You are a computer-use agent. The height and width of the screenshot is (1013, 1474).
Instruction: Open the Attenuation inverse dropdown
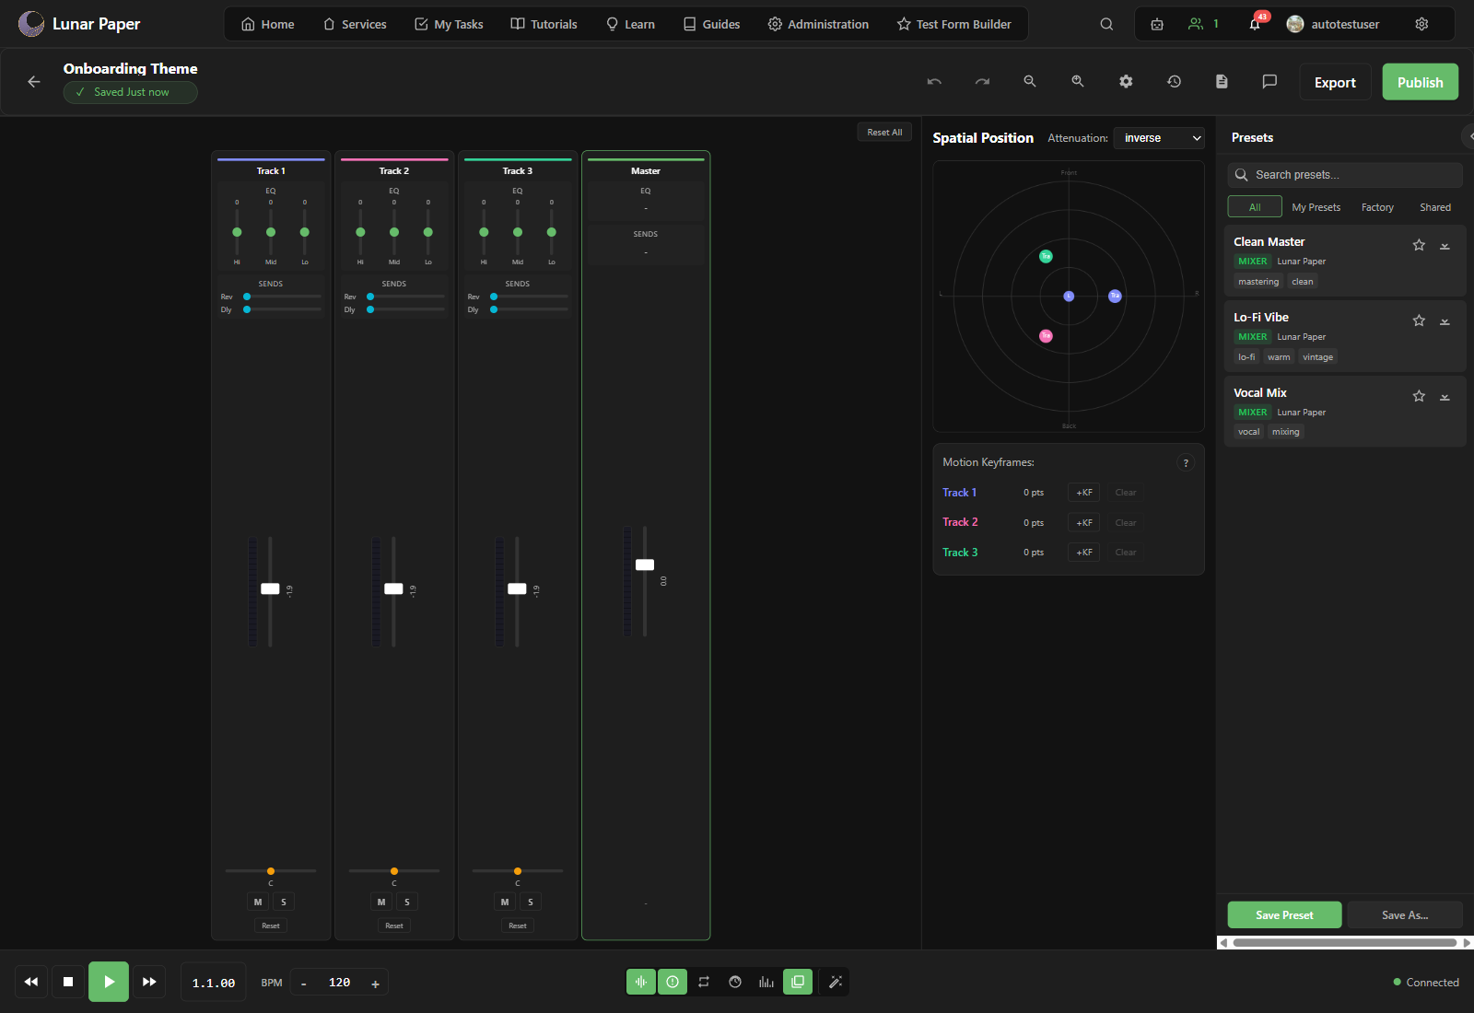(x=1159, y=138)
